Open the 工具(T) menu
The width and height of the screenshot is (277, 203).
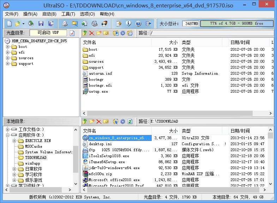coord(68,14)
